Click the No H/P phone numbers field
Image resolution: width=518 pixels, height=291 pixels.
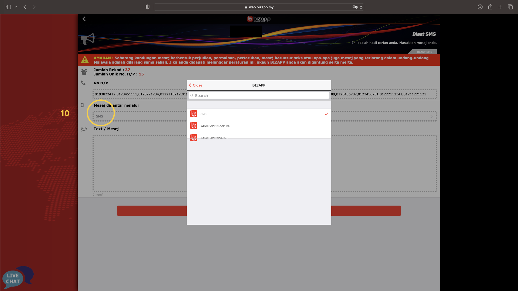264,94
